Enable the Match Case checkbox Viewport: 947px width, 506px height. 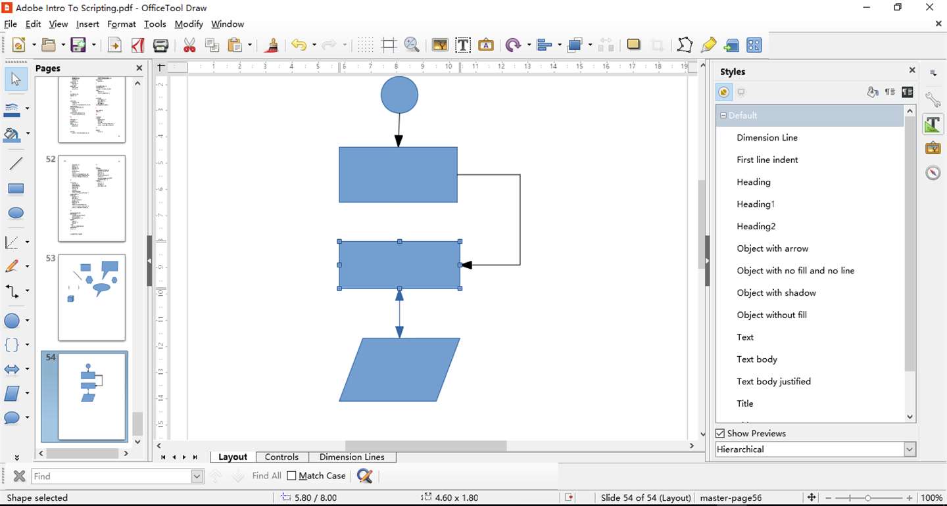click(292, 476)
